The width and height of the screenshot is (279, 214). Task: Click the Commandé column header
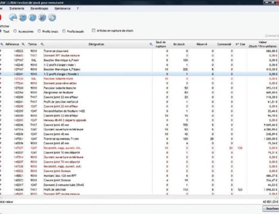224,44
